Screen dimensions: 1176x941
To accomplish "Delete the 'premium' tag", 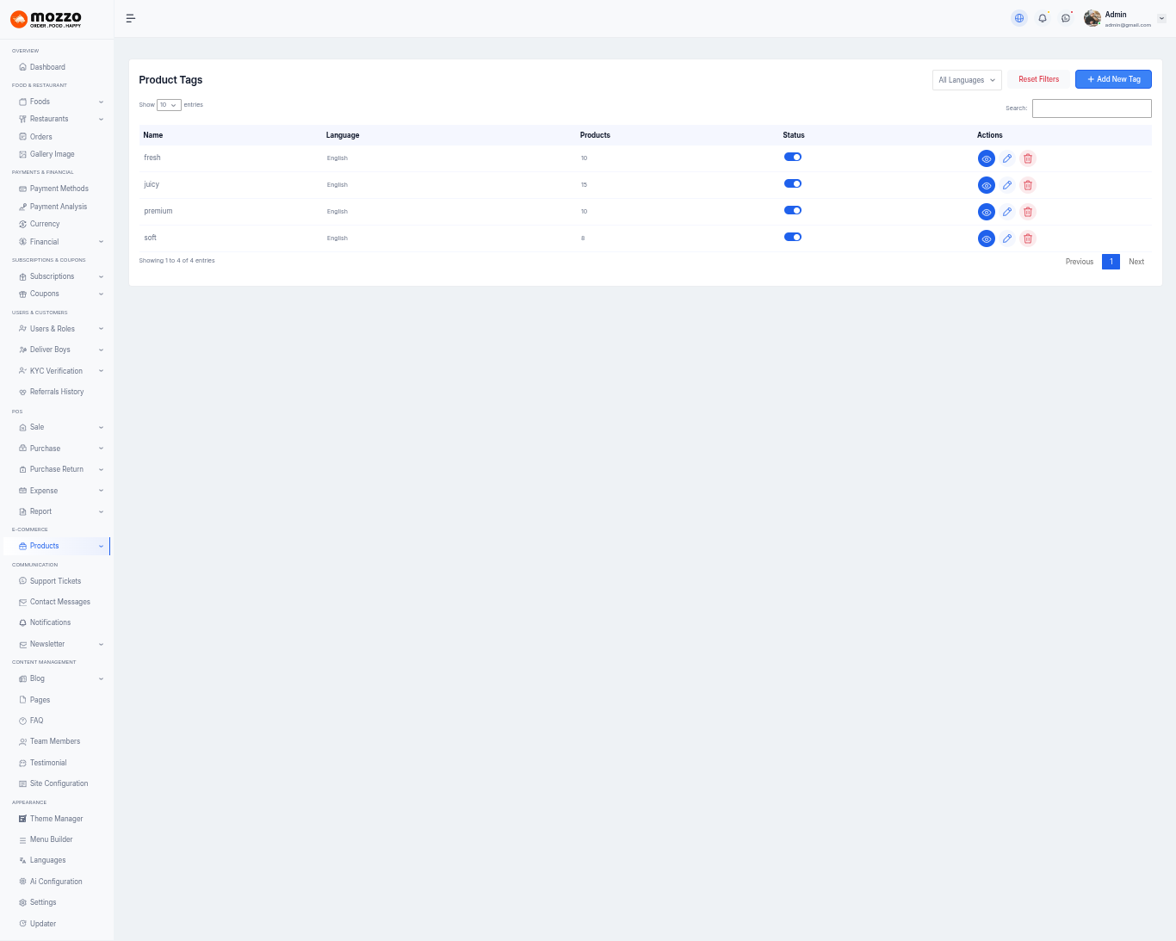I will [1028, 212].
